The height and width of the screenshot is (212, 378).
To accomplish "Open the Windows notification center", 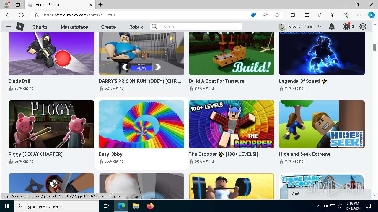I will [368, 206].
